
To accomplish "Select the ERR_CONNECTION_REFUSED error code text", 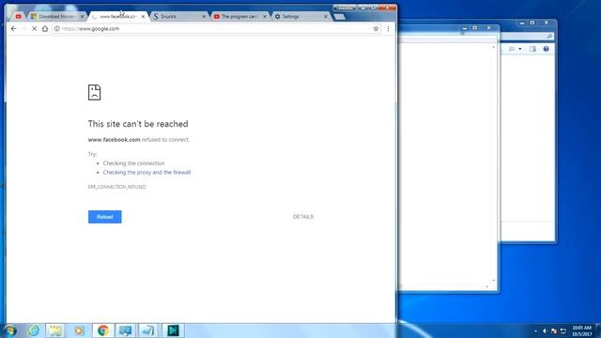I will 116,187.
